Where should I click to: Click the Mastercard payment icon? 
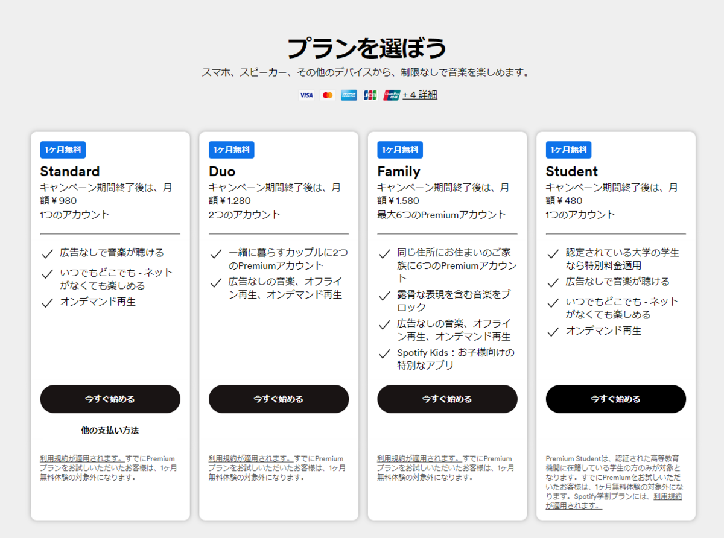point(328,95)
